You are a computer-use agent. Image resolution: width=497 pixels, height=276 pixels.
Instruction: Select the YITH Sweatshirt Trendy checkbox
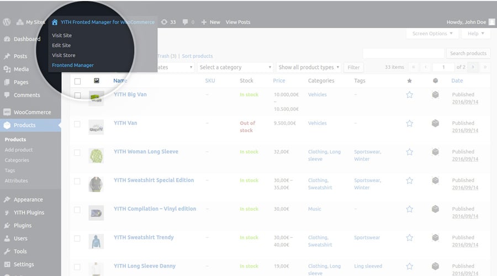tap(77, 238)
